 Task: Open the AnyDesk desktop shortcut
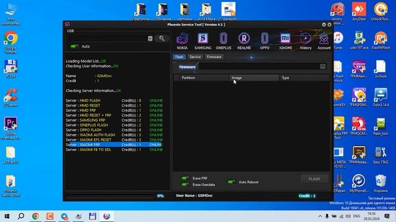pos(359,12)
